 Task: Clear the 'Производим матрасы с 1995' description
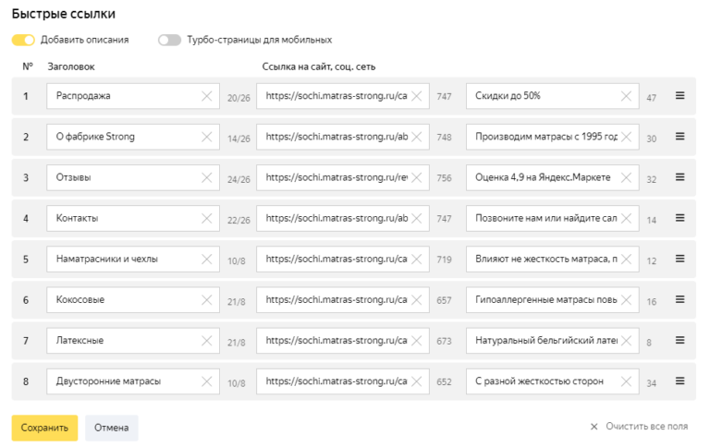(626, 137)
